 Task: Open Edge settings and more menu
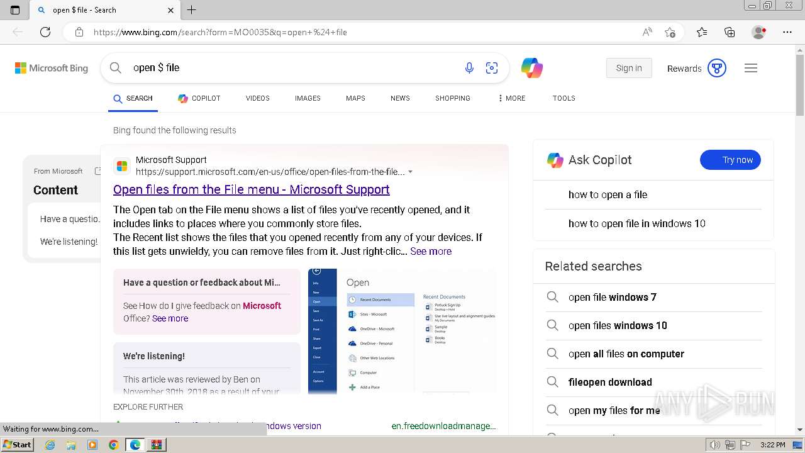(787, 32)
